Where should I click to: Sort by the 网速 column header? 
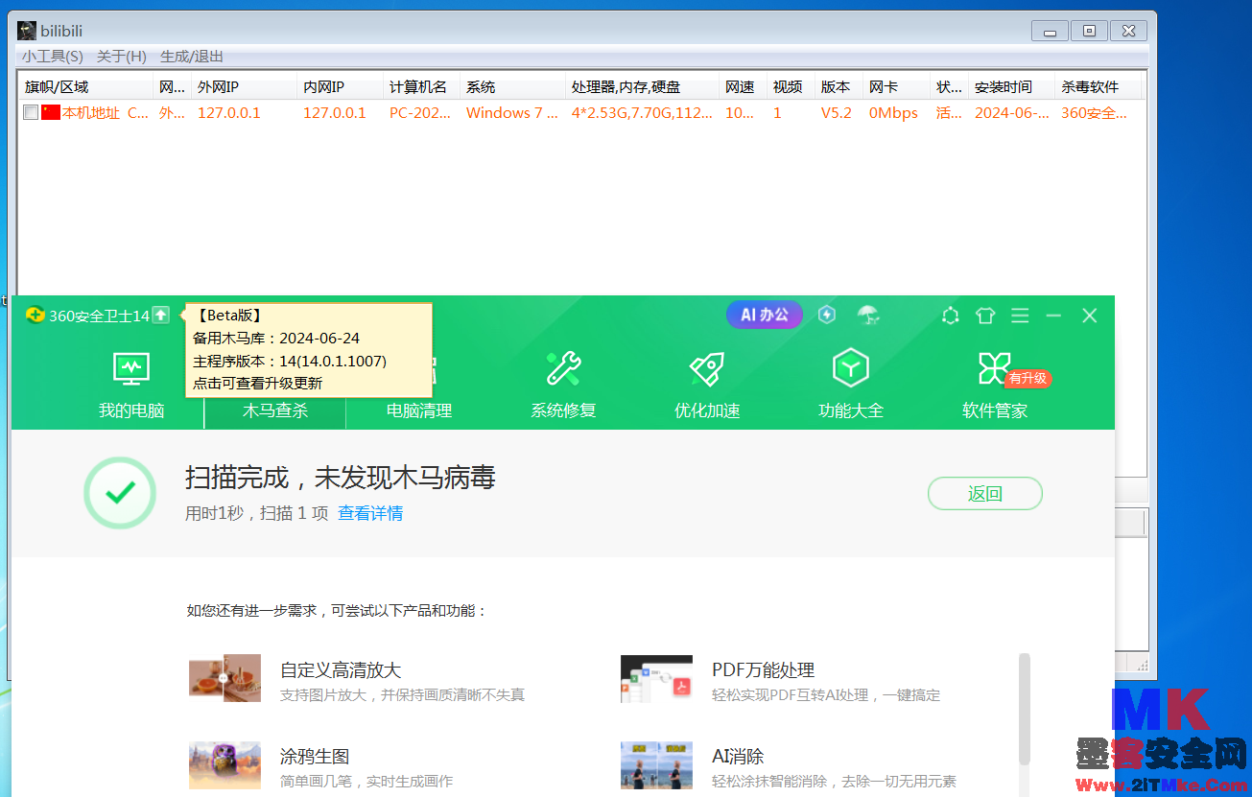click(743, 87)
